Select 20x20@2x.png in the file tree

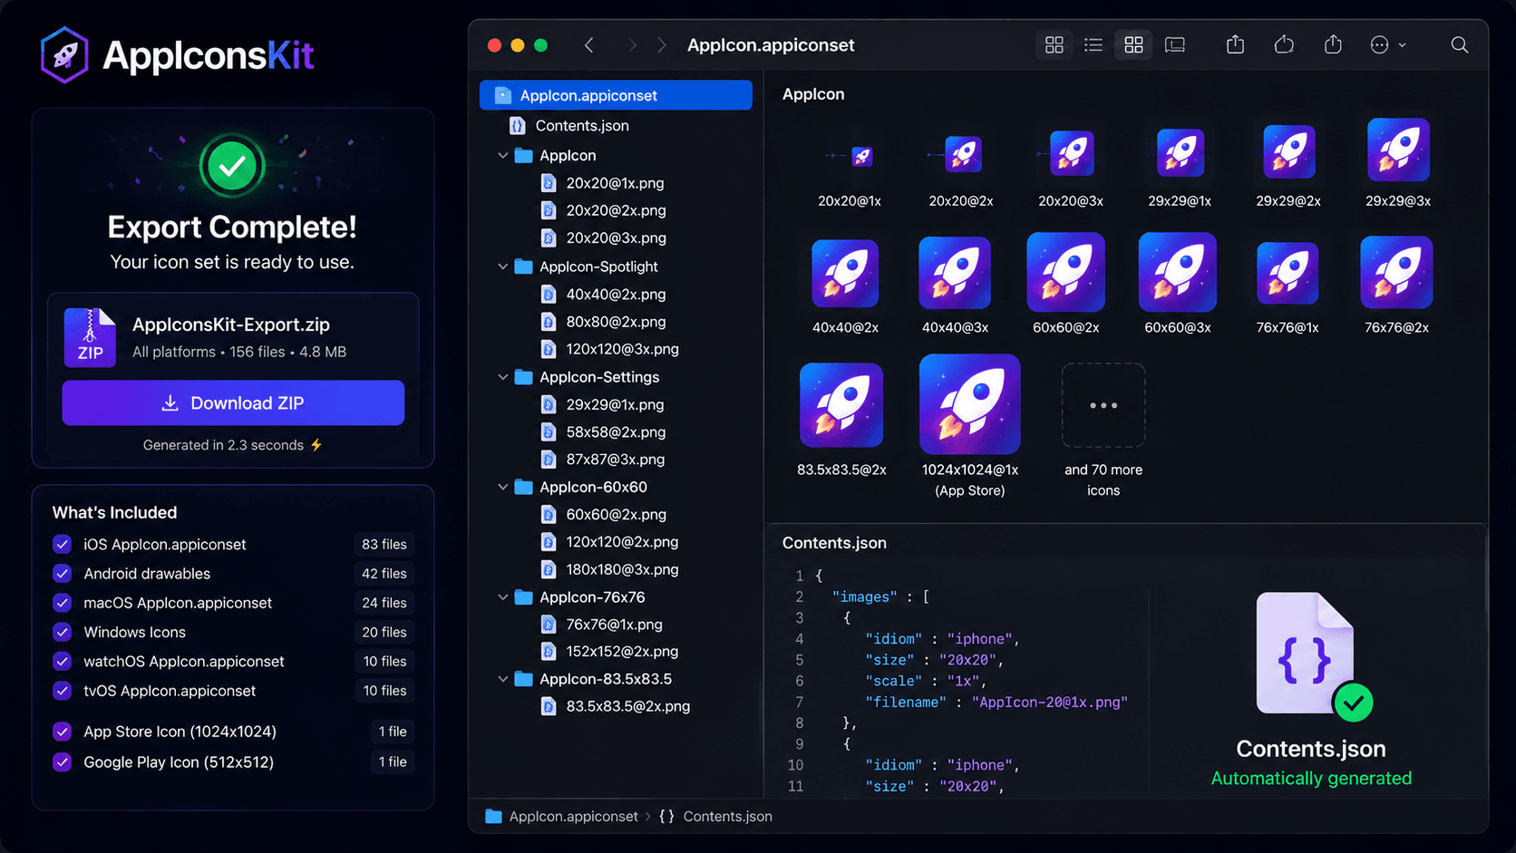tap(616, 210)
